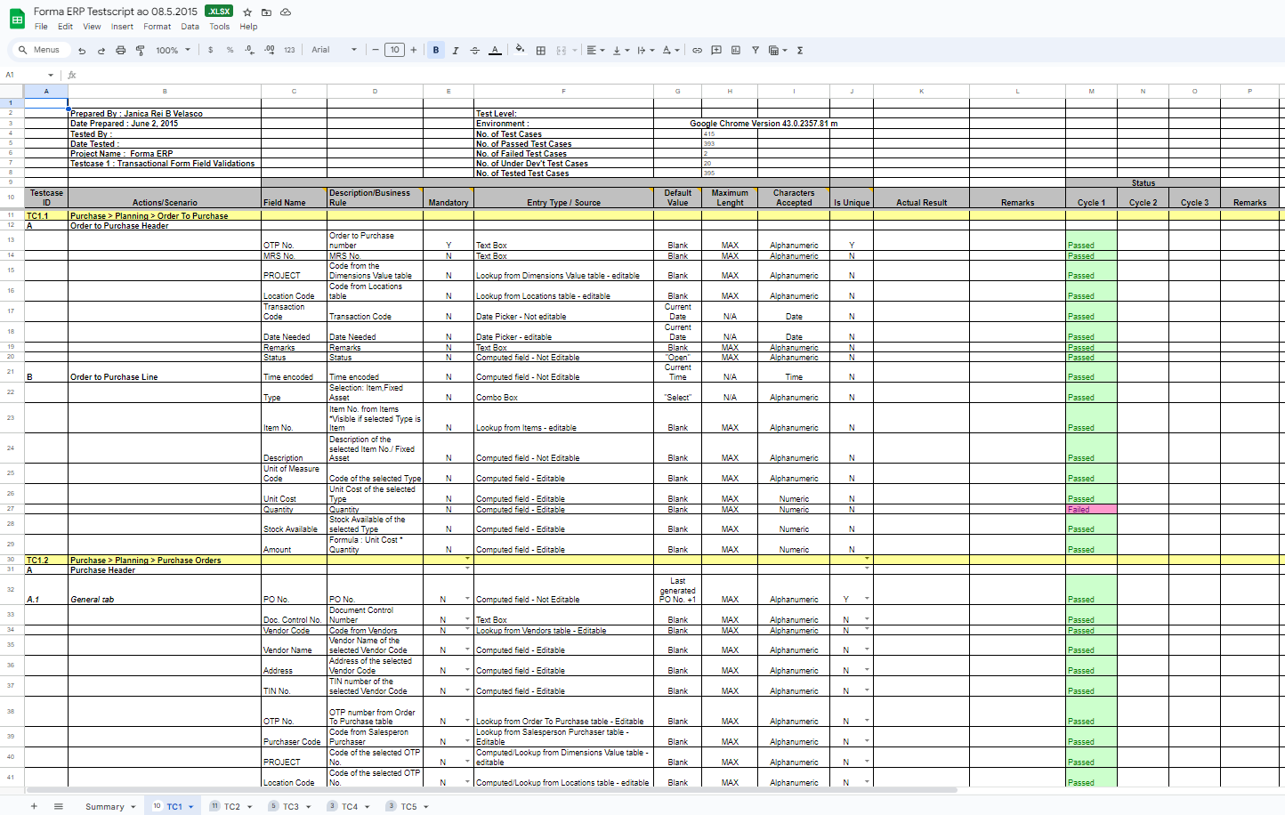Toggle Italic formatting

(x=456, y=51)
